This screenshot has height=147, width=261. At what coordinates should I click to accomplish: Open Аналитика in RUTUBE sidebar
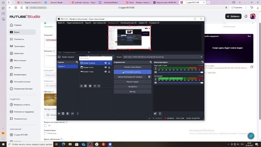[17, 53]
